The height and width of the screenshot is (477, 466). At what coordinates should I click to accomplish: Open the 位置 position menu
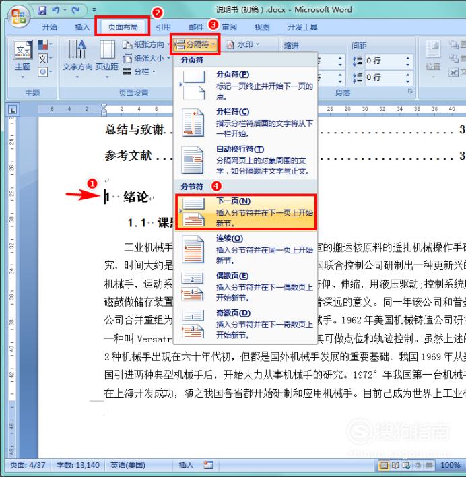[x=433, y=59]
